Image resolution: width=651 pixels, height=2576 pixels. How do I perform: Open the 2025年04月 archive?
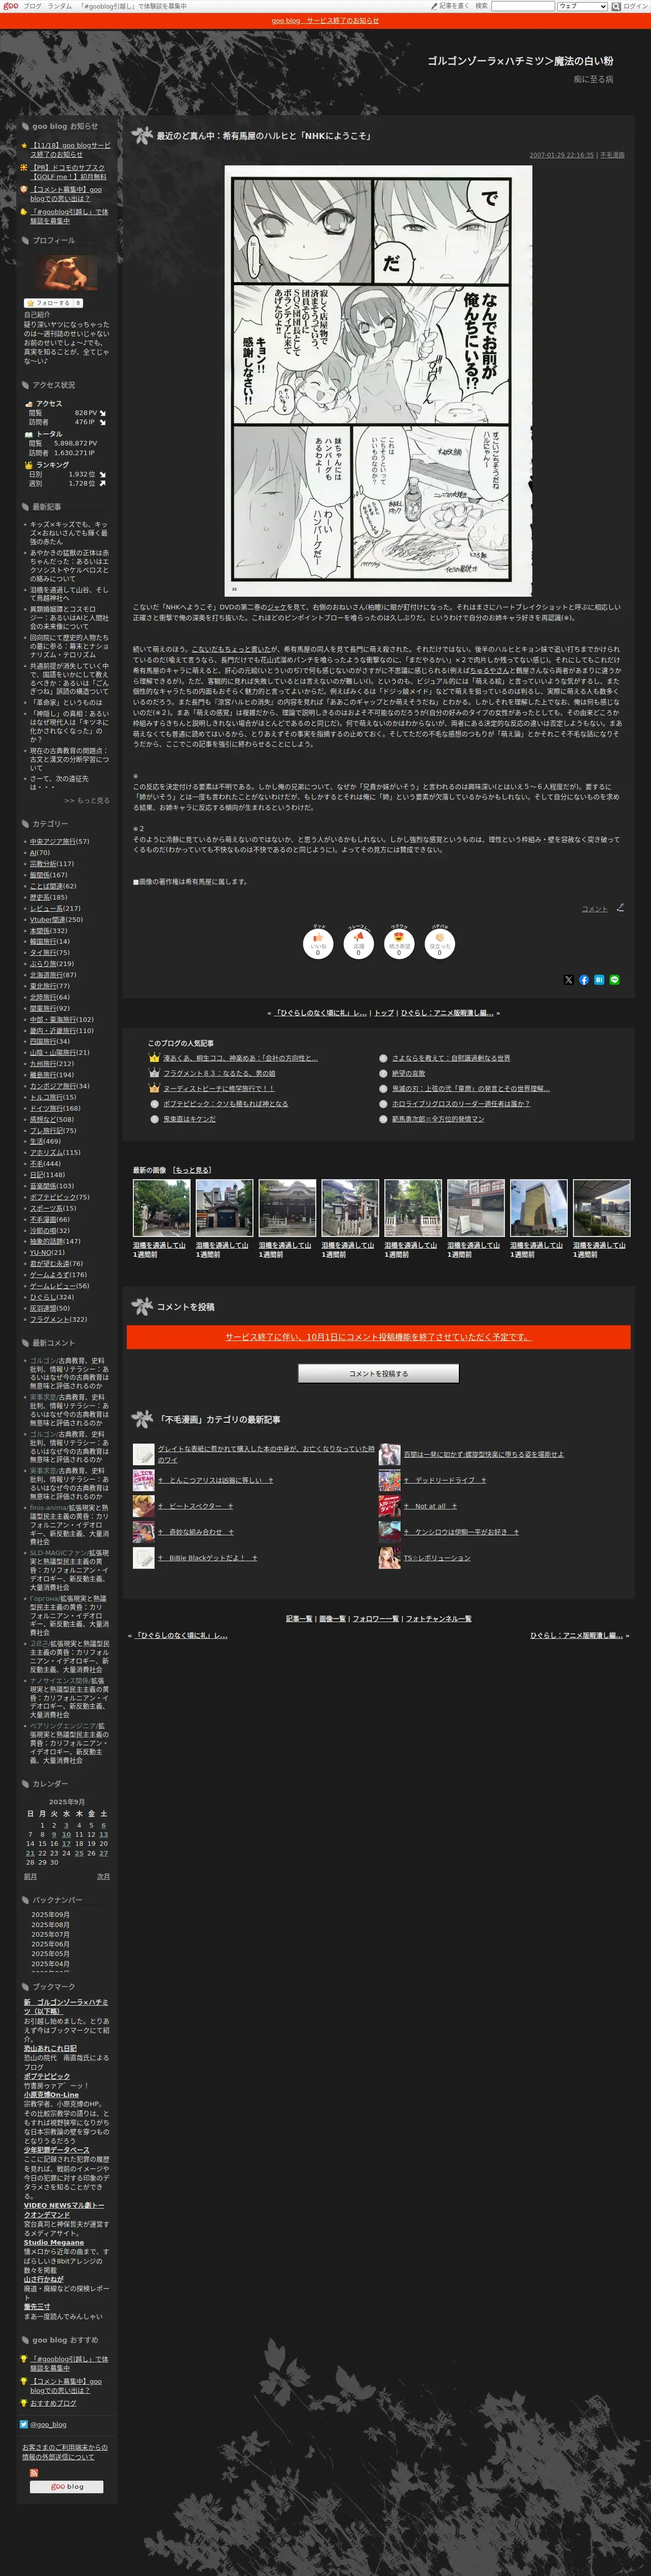50,1963
